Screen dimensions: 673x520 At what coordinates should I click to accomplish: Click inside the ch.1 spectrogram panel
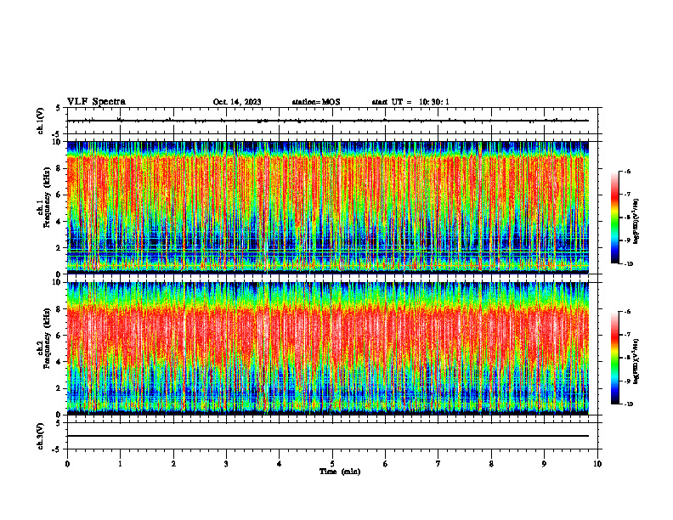click(328, 207)
